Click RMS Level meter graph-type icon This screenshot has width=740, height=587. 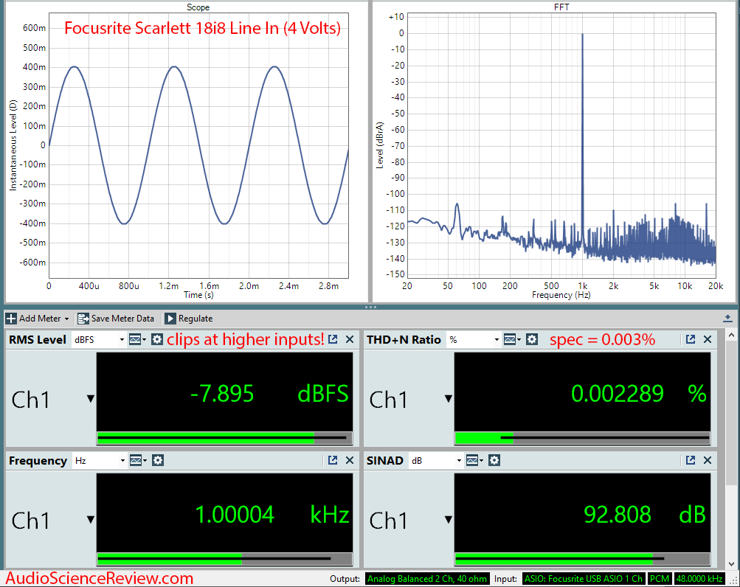(137, 339)
